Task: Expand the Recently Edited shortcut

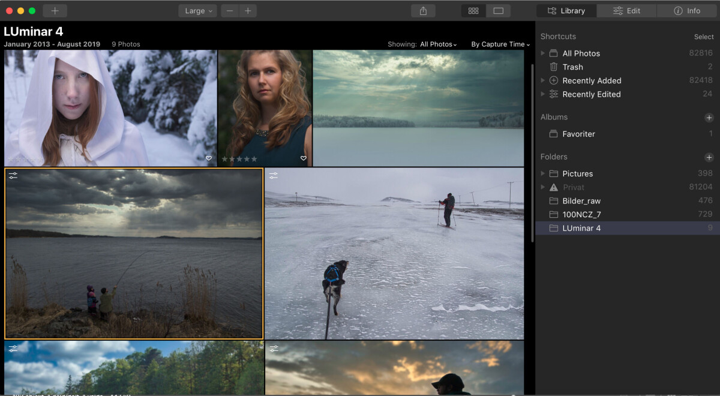Action: [x=543, y=94]
